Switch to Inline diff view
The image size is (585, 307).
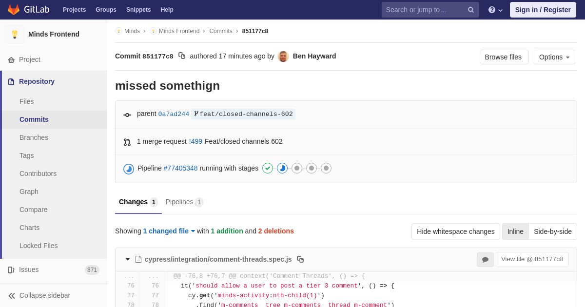[x=515, y=231]
